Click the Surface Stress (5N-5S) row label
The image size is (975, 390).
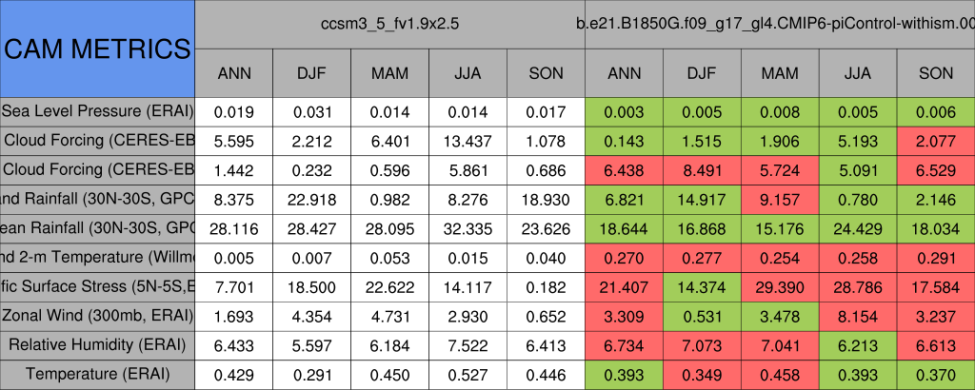pyautogui.click(x=97, y=286)
